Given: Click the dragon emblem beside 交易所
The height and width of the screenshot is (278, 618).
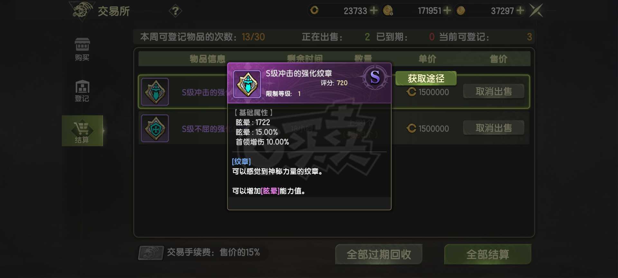Looking at the screenshot, I should 82,11.
